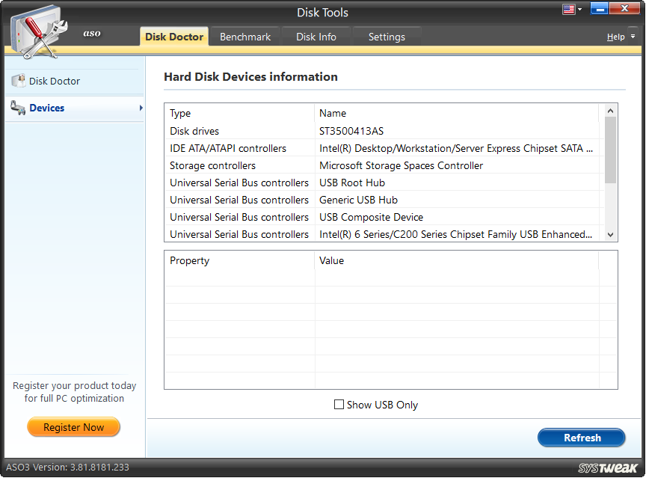Select the Disk Doctor icon in sidebar
This screenshot has height=478, width=646.
click(x=19, y=81)
